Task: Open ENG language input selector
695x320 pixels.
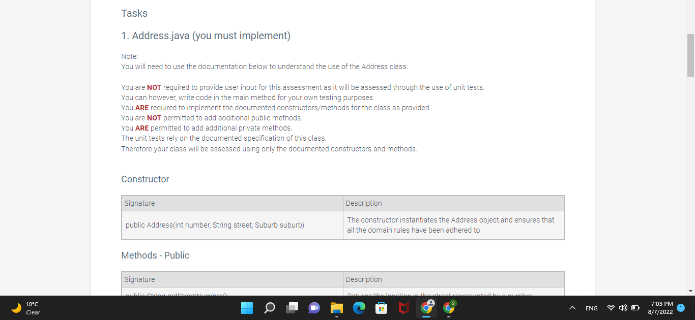Action: (x=592, y=308)
